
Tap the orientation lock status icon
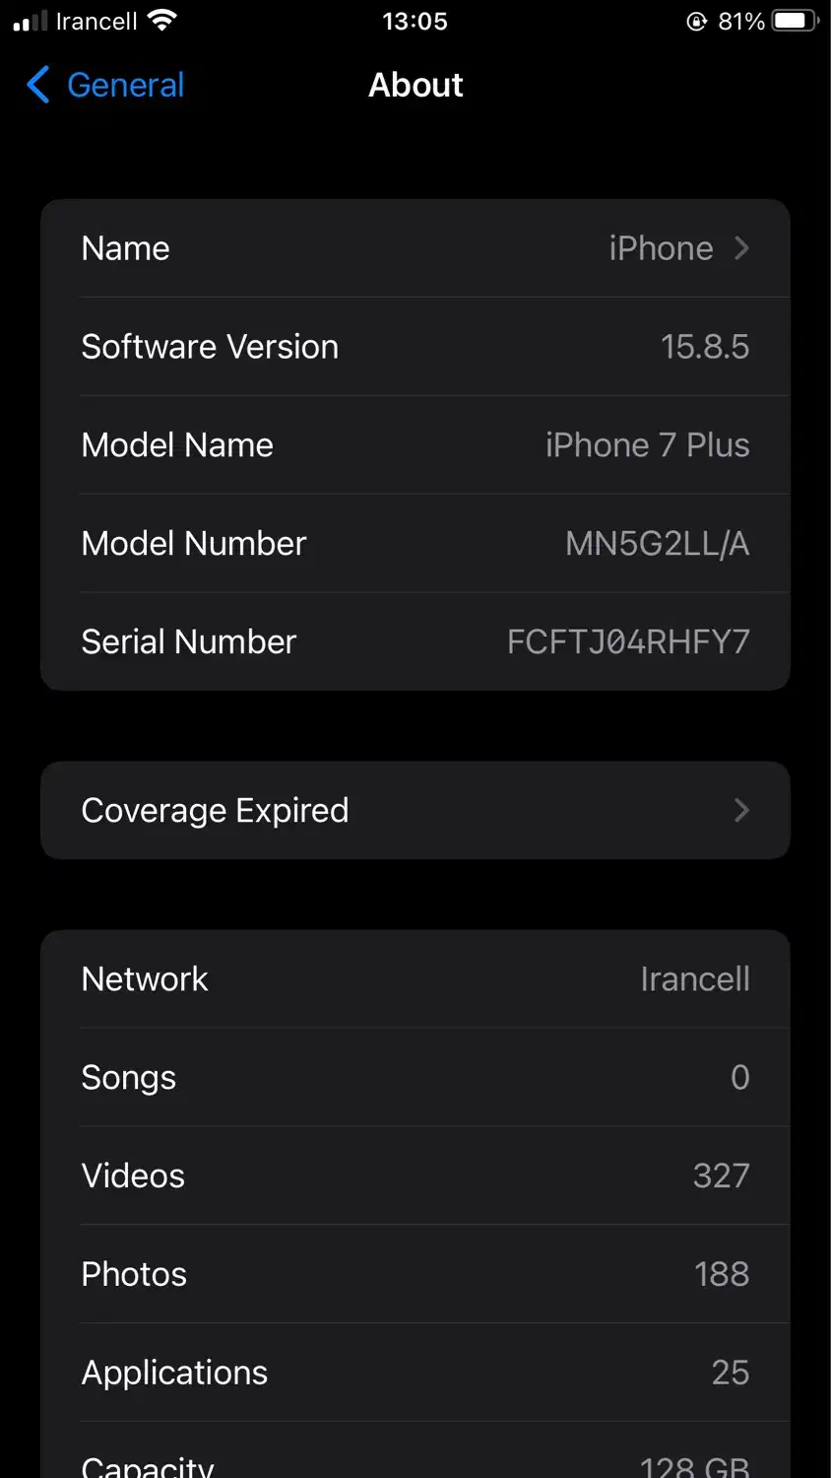coord(696,22)
